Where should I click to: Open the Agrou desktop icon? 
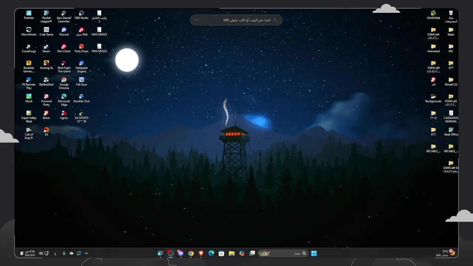pyautogui.click(x=64, y=115)
